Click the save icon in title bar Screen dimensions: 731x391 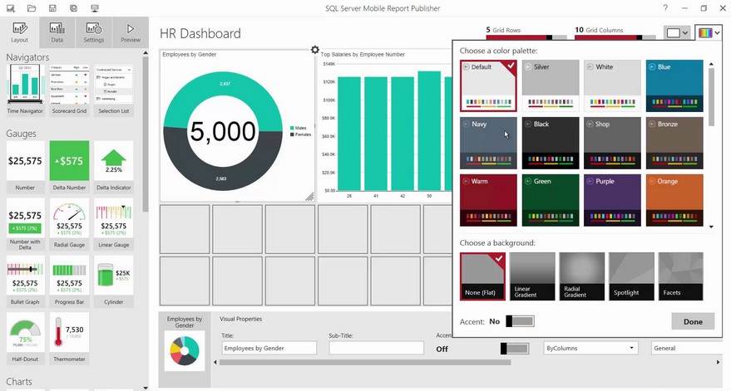point(52,8)
